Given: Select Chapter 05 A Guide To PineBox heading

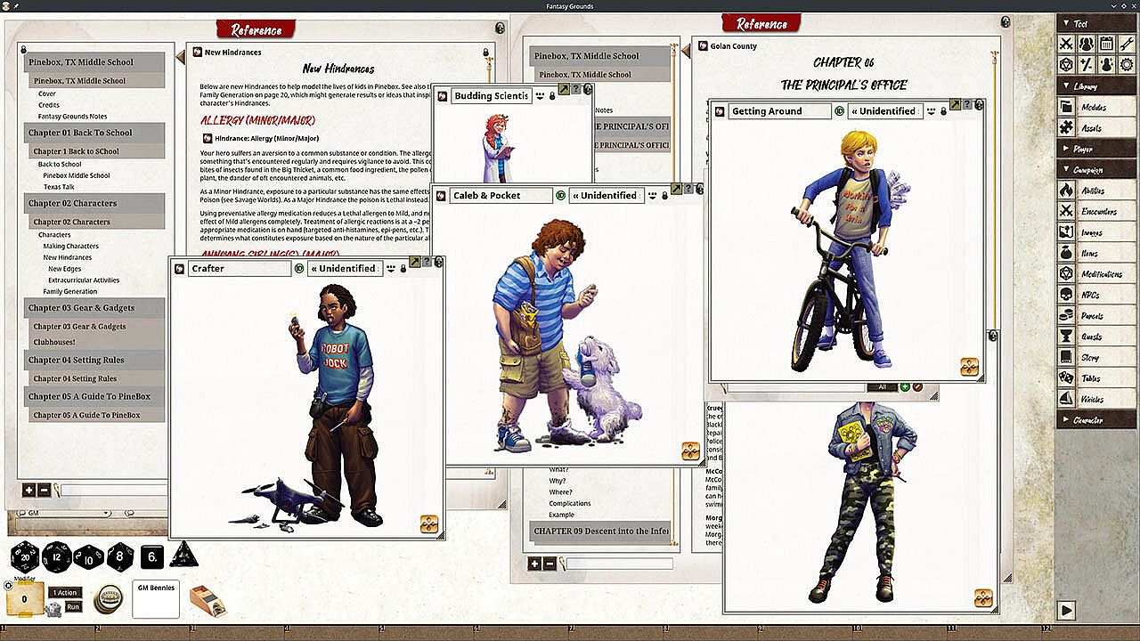Looking at the screenshot, I should click(95, 397).
